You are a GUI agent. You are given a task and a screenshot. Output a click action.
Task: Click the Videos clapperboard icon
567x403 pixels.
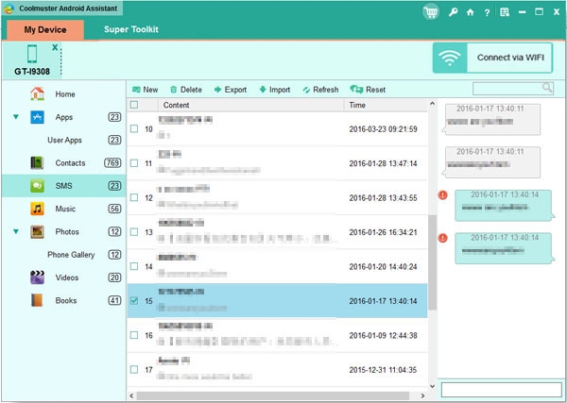37,277
